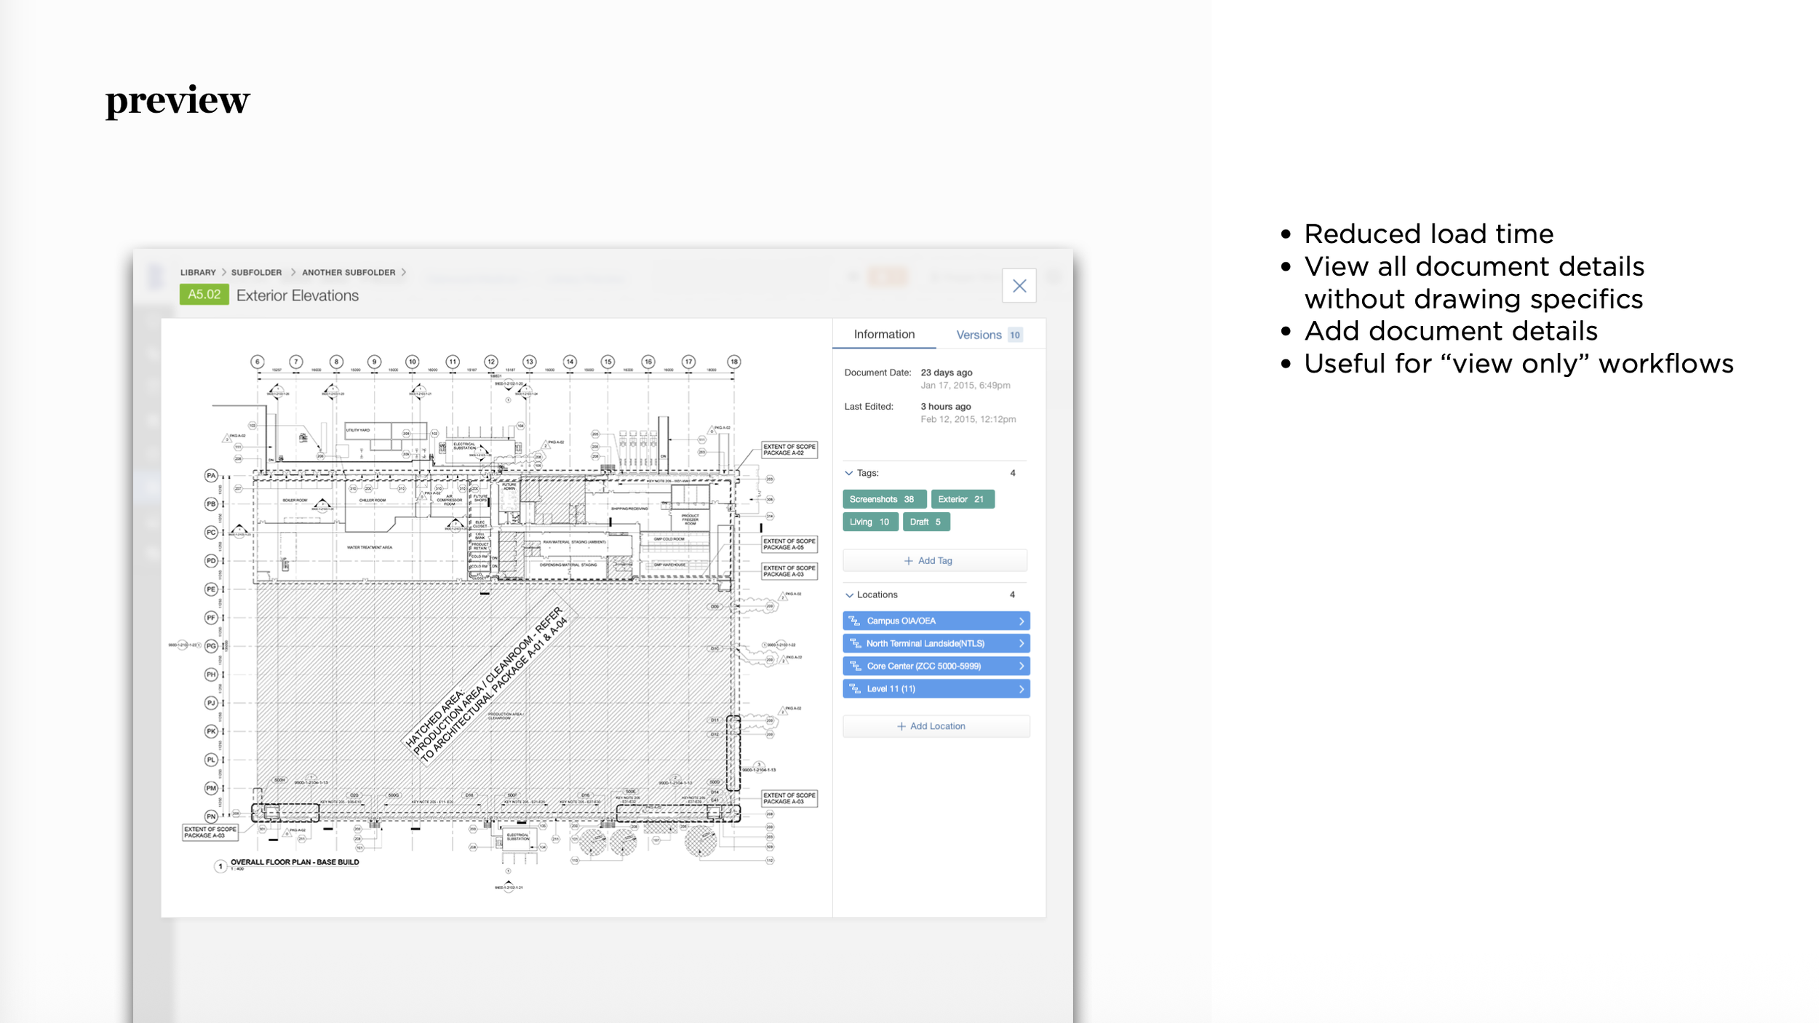Open Campus OIA/OEA via right chevron
The height and width of the screenshot is (1023, 1819).
click(x=1021, y=621)
